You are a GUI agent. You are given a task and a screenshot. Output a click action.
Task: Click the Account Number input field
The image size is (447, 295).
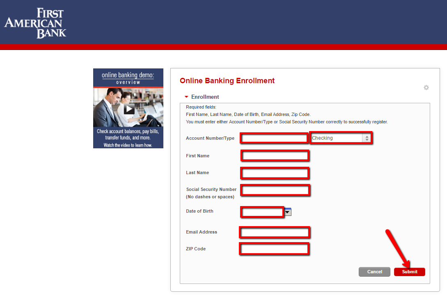tap(274, 138)
